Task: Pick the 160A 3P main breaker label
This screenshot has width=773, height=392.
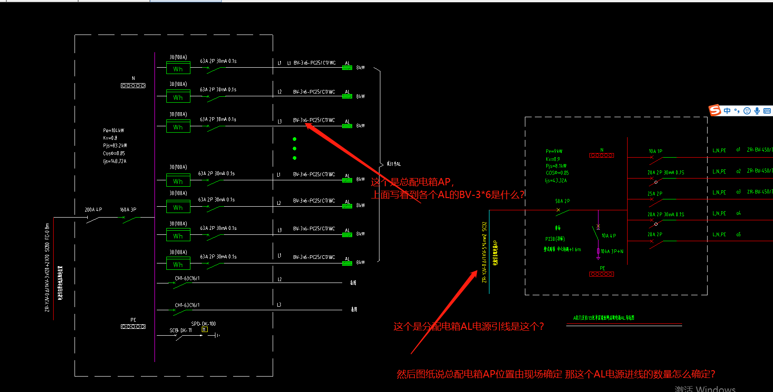Action: tap(128, 210)
